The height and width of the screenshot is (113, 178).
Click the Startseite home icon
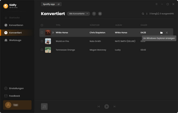pyautogui.click(x=6, y=18)
